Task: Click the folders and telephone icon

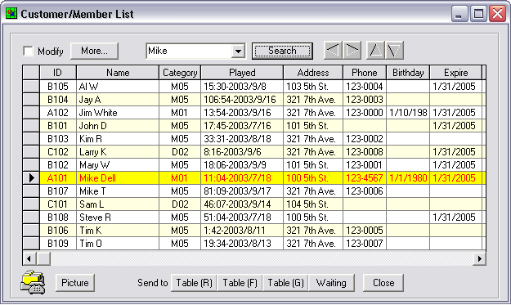Action: [x=33, y=282]
